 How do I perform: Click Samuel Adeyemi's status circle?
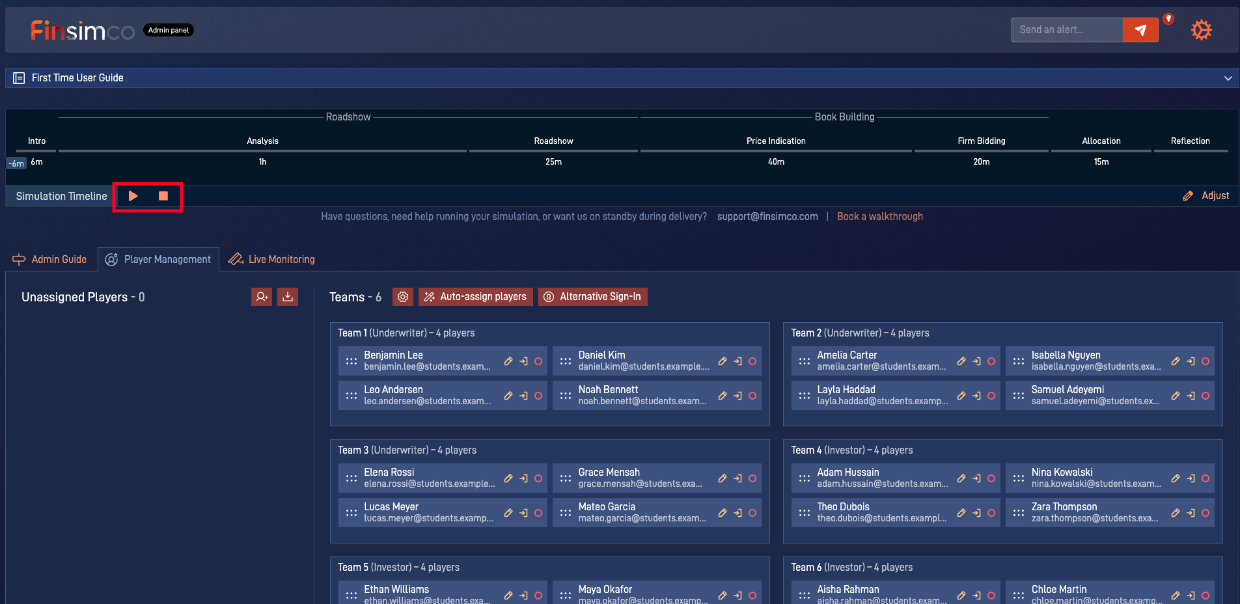pyautogui.click(x=1206, y=396)
